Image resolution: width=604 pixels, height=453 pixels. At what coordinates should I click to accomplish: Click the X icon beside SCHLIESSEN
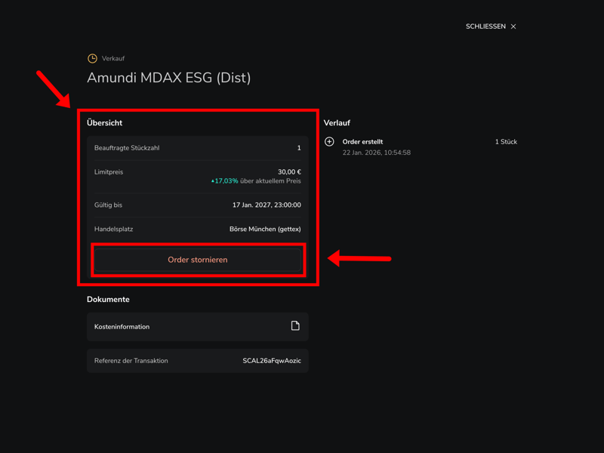[513, 26]
